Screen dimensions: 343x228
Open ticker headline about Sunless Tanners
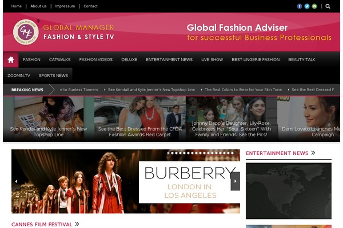coord(79,89)
